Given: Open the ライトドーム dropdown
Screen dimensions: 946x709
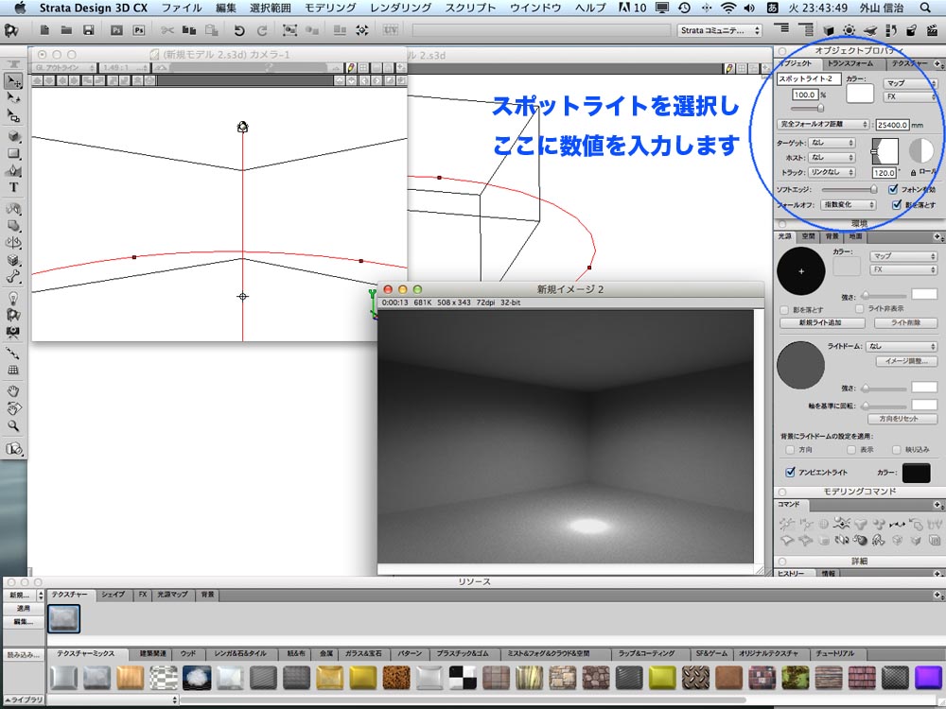Looking at the screenshot, I should 902,347.
